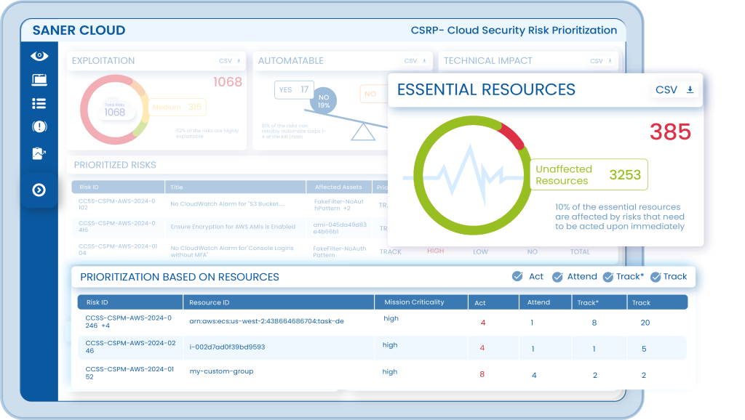Click the SANER CLOUD title
This screenshot has width=745, height=420.
(79, 31)
